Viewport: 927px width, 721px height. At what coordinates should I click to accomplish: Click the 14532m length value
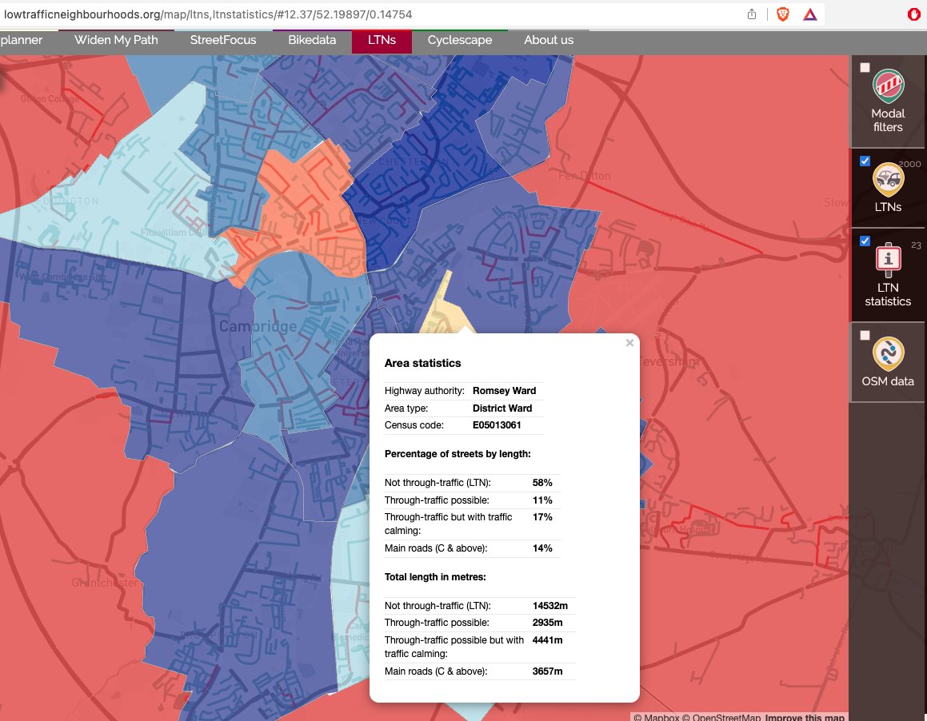549,606
